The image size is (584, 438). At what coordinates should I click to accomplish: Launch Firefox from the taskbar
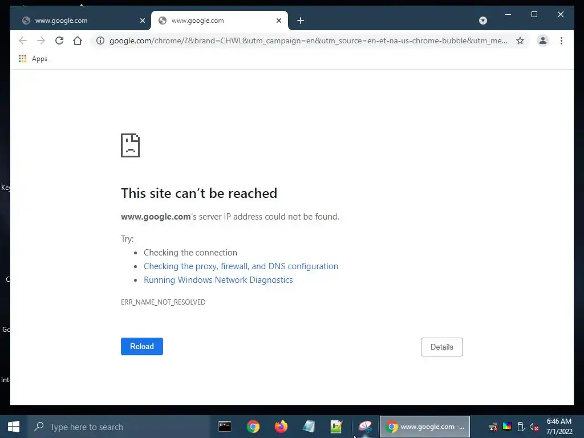pos(281,427)
